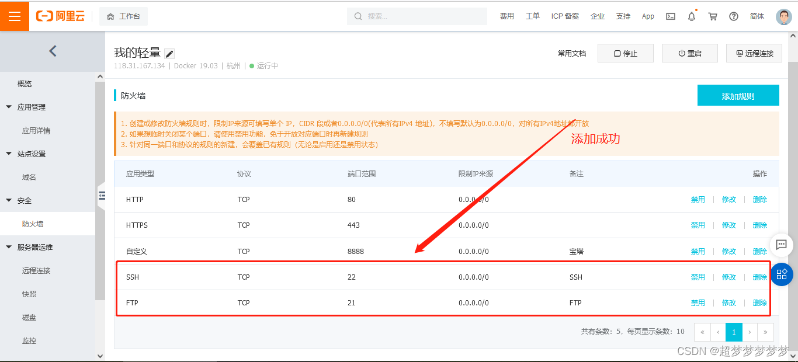Screen dimensions: 798x362
Task: Disable the 自定义 8888 rule
Action: 698,252
